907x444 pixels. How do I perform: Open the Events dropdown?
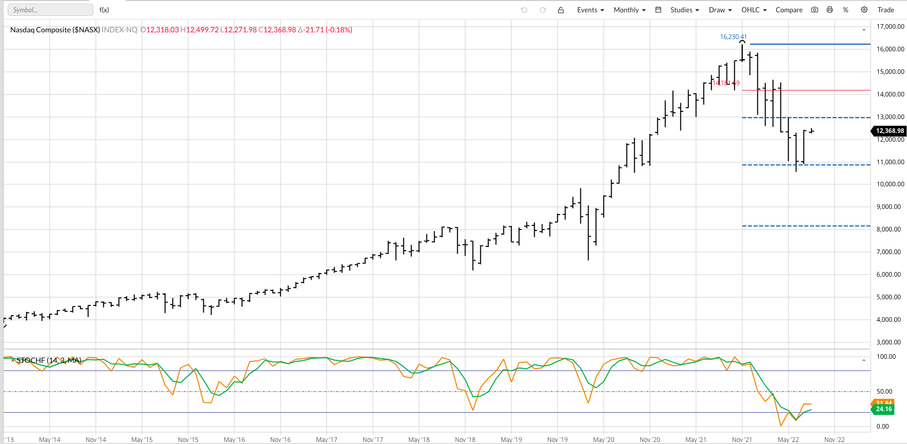[x=590, y=10]
